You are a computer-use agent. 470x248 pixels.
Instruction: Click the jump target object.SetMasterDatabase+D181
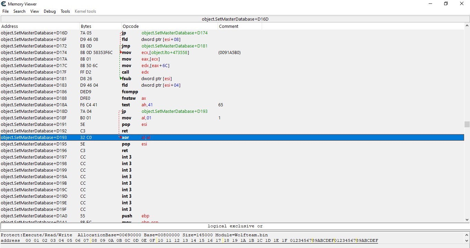point(175,46)
